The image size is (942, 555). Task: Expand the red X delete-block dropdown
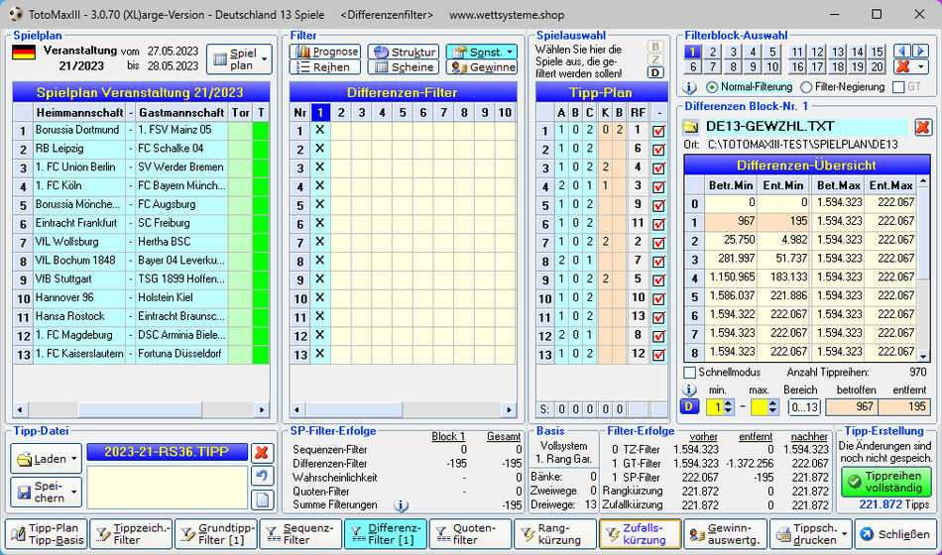coord(920,66)
